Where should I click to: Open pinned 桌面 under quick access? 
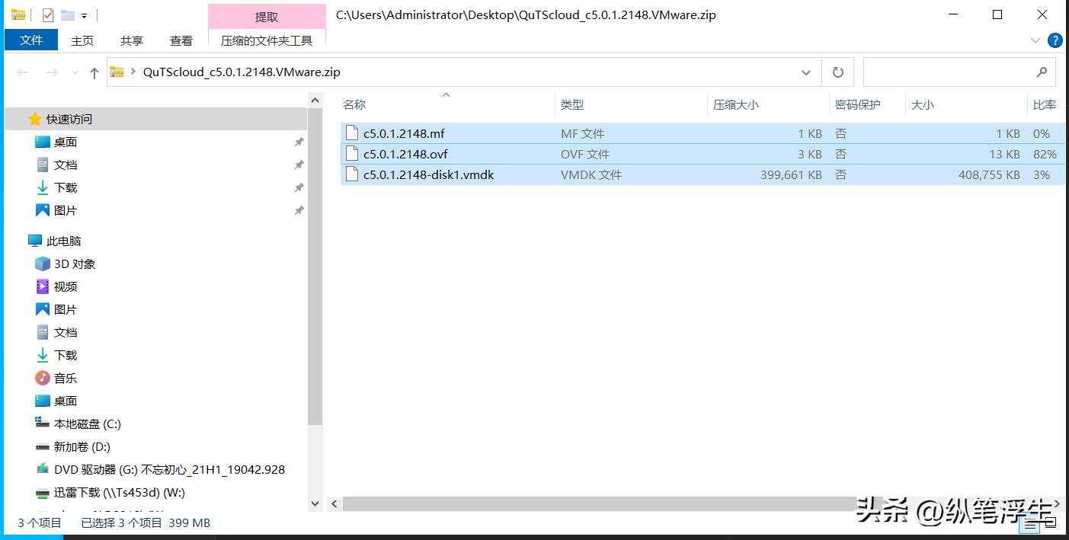click(x=66, y=142)
